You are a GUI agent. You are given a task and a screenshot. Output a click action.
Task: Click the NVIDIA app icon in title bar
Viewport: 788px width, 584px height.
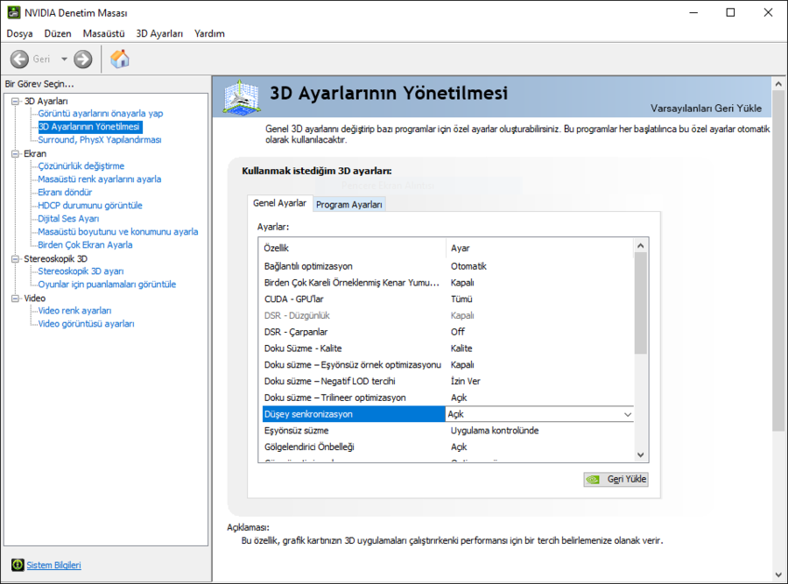(13, 12)
